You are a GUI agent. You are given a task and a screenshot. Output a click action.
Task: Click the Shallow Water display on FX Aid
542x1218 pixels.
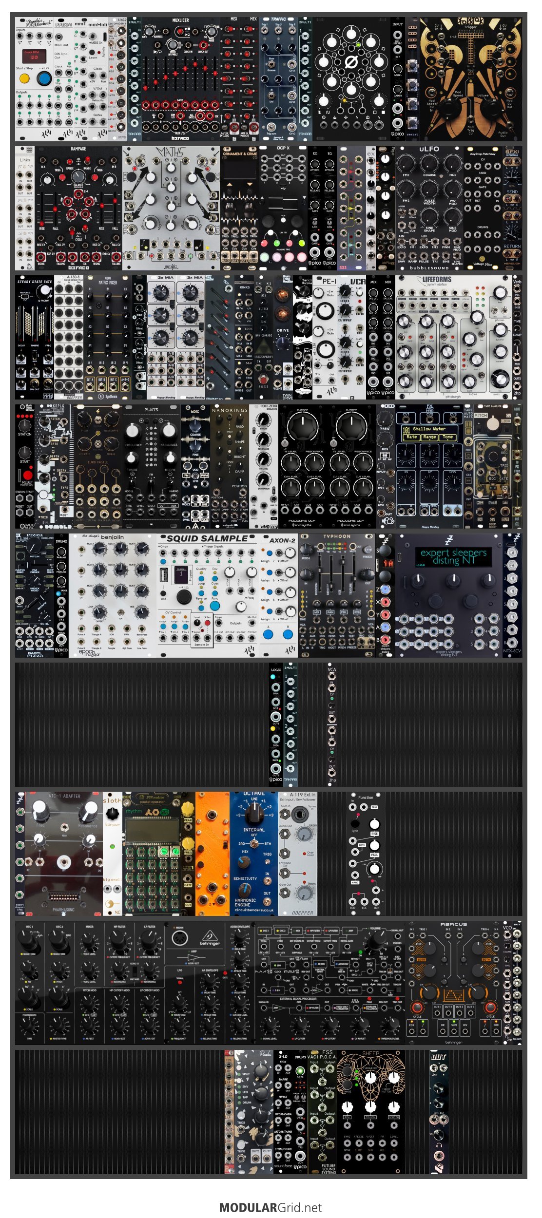pos(429,433)
